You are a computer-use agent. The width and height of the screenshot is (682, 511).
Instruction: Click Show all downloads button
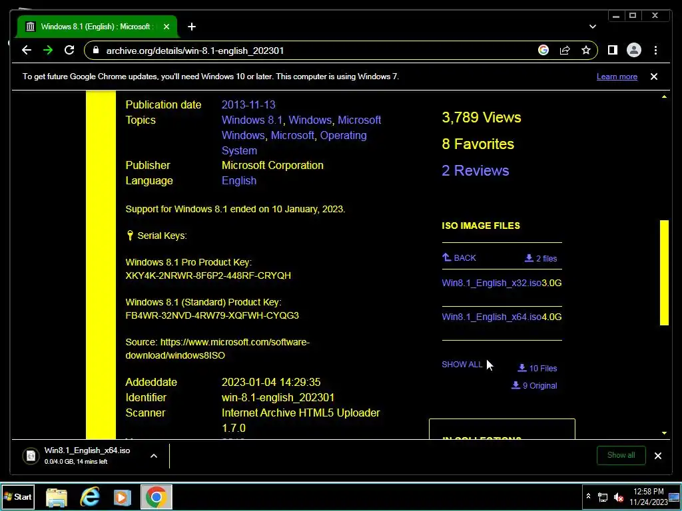pos(621,455)
